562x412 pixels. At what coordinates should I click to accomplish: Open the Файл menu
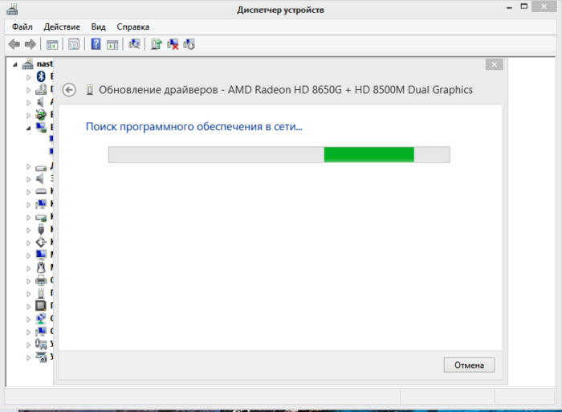[22, 27]
